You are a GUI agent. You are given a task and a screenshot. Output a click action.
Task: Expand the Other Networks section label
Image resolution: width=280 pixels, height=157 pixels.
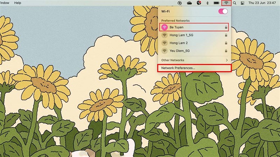coord(173,60)
